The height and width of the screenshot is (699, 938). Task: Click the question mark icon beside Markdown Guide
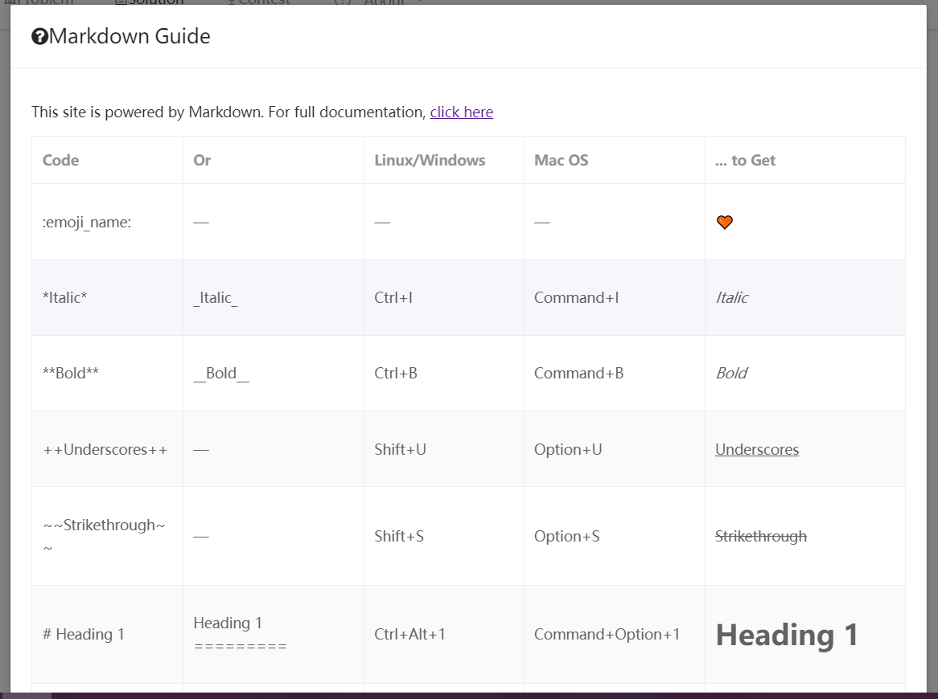click(x=39, y=37)
